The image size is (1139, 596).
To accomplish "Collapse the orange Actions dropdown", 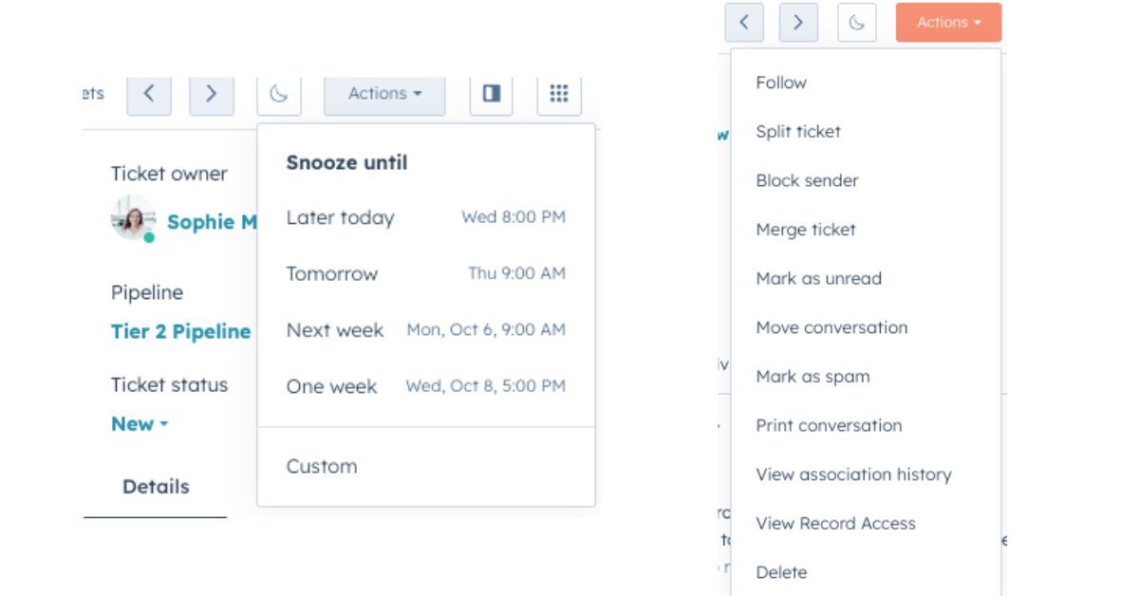I will [x=948, y=23].
